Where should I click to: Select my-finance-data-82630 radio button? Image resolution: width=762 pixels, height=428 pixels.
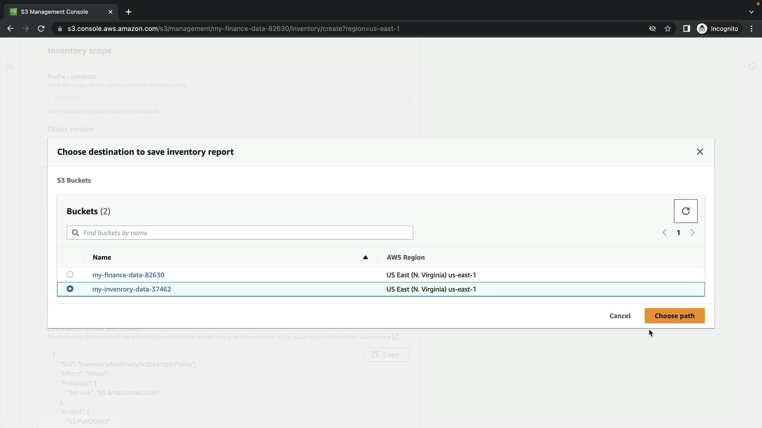70,275
